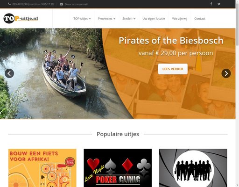The height and width of the screenshot is (187, 239).
Task: Click the Twitter bird icon
Action: pyautogui.click(x=219, y=4)
